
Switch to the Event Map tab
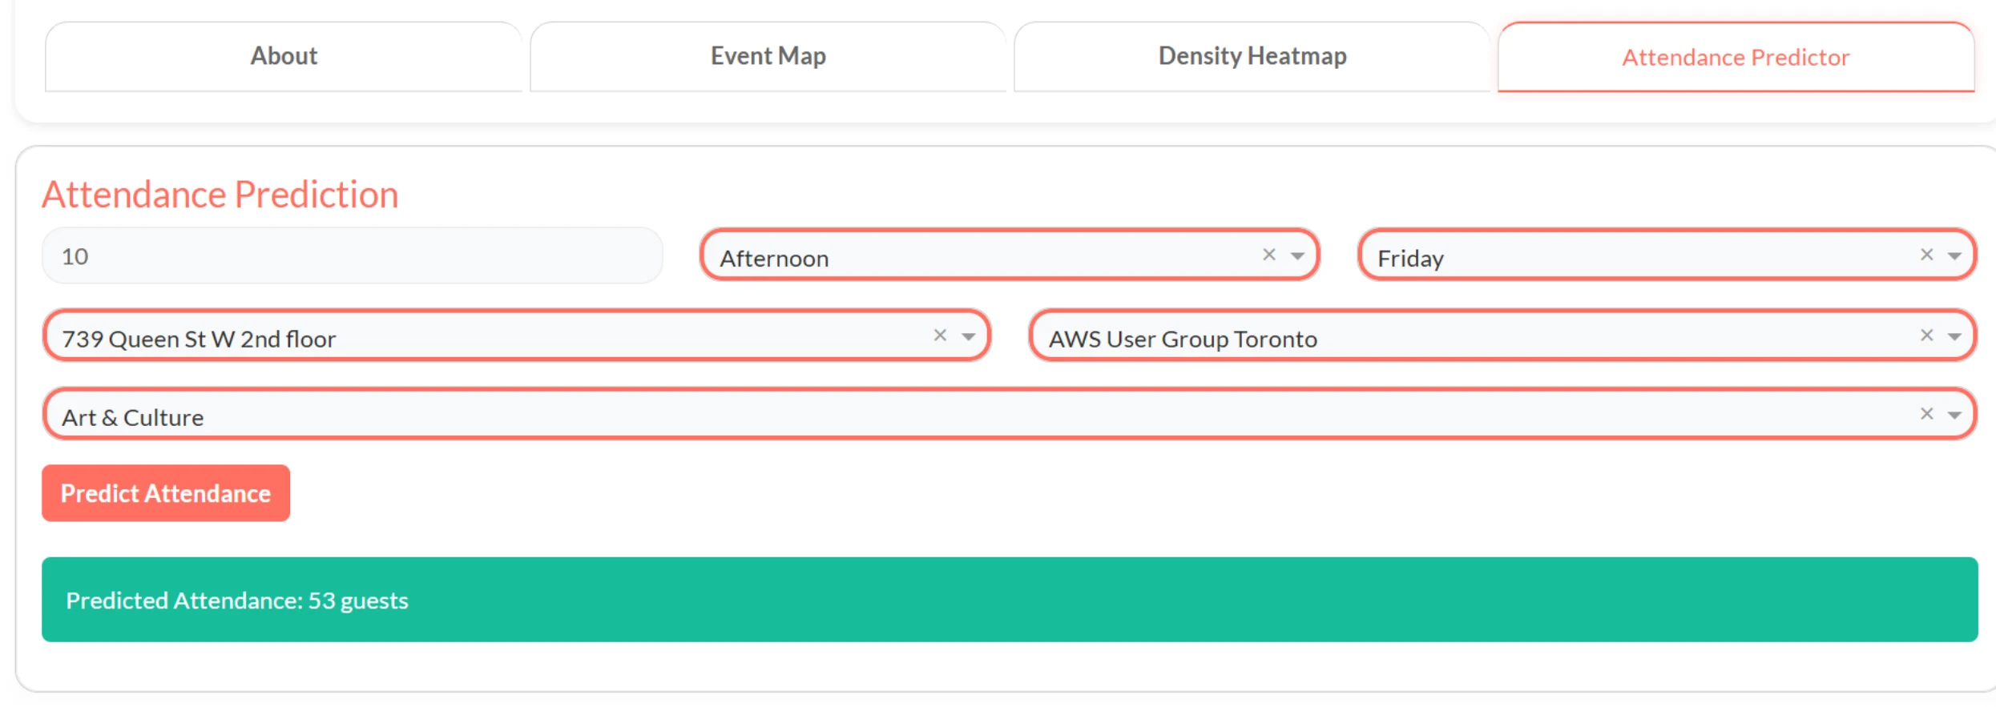coord(768,56)
